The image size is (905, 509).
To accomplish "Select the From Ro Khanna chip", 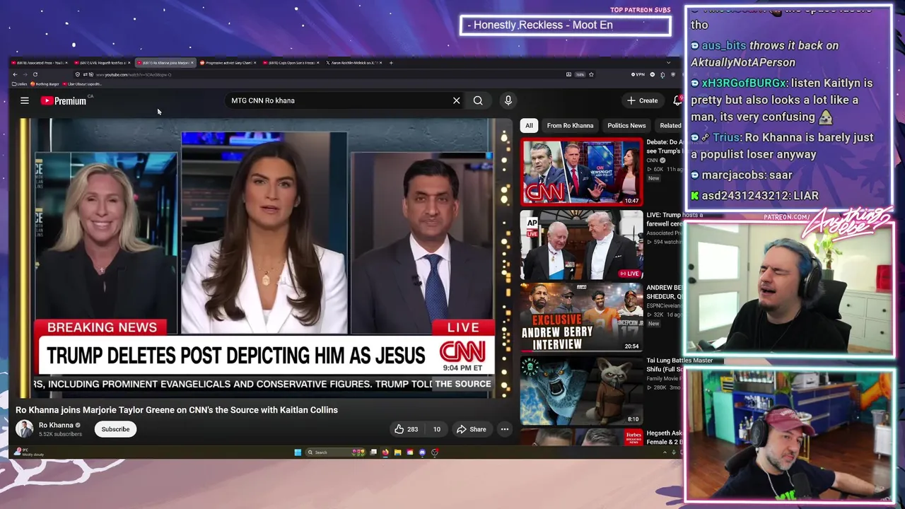I will tap(570, 125).
